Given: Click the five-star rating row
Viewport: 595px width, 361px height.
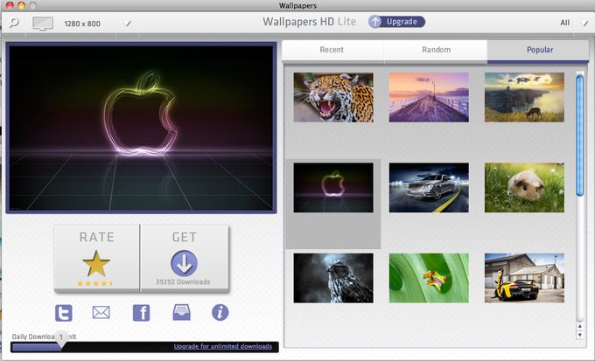Looking at the screenshot, I should tap(95, 283).
